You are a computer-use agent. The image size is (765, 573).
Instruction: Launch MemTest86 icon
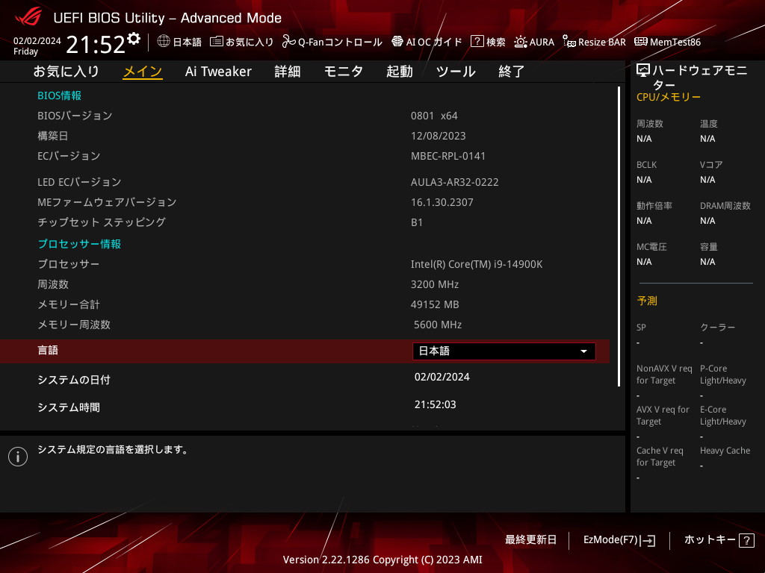point(641,42)
